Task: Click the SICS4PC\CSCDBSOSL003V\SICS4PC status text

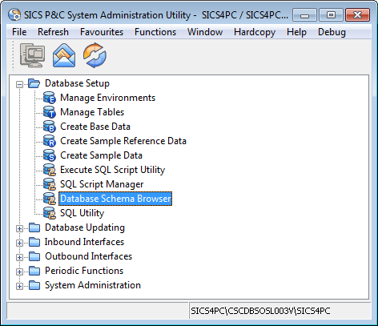Action: click(260, 311)
